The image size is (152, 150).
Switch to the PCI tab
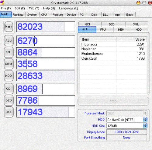pos(84,15)
